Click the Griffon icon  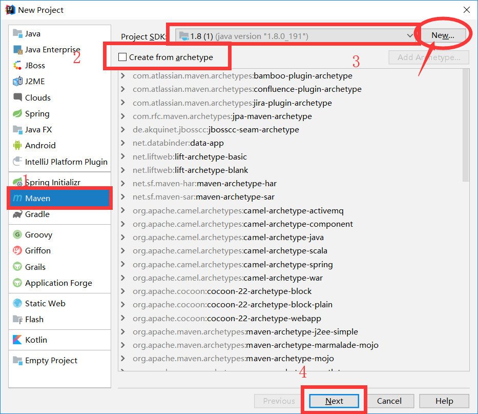click(17, 251)
